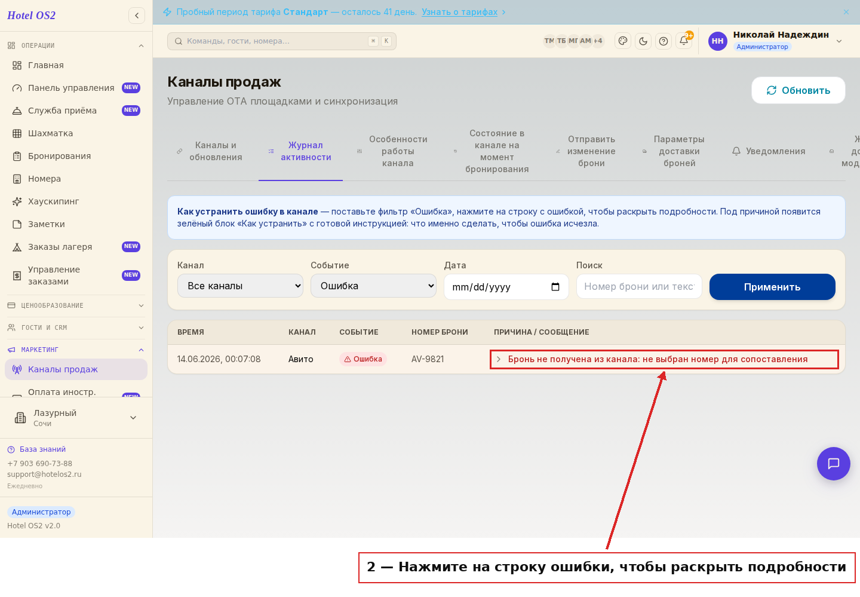Open the Лазурный hotel switcher
The width and height of the screenshot is (860, 597).
pos(76,418)
